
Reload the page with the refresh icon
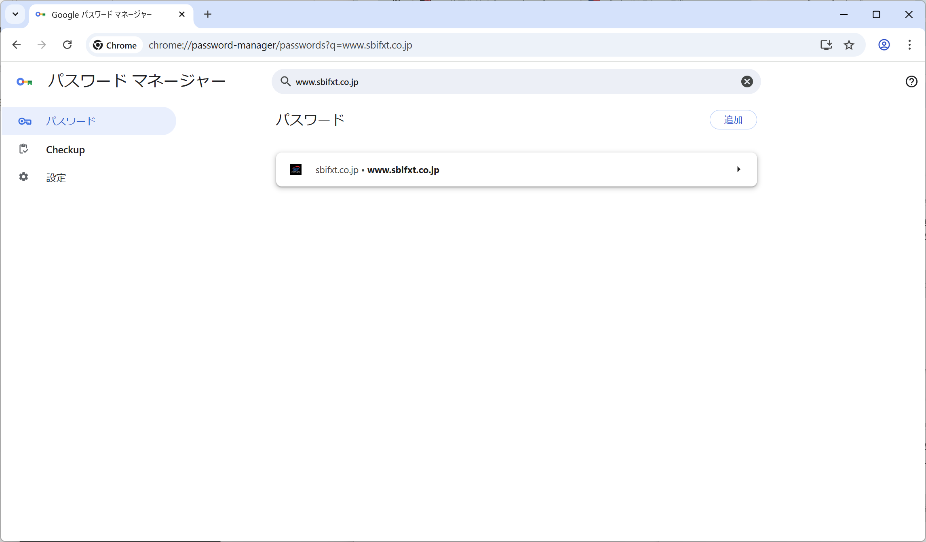(67, 44)
